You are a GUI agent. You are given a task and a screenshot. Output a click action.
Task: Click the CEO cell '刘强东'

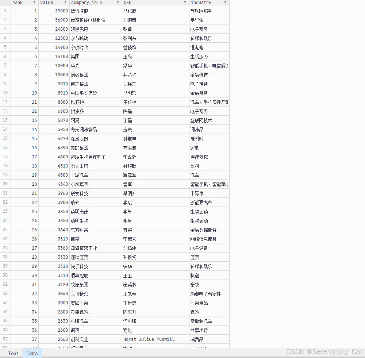click(x=156, y=84)
